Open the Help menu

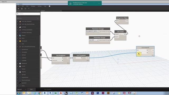point(45,6)
